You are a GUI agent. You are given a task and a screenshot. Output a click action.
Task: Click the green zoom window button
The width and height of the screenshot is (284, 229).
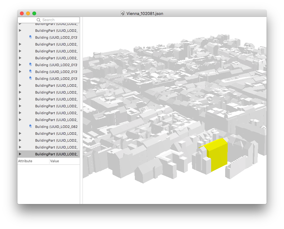pos(34,13)
